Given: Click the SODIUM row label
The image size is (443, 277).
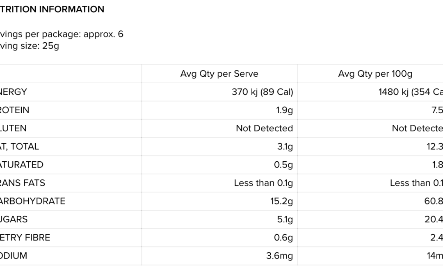Looking at the screenshot, I should coord(14,256).
